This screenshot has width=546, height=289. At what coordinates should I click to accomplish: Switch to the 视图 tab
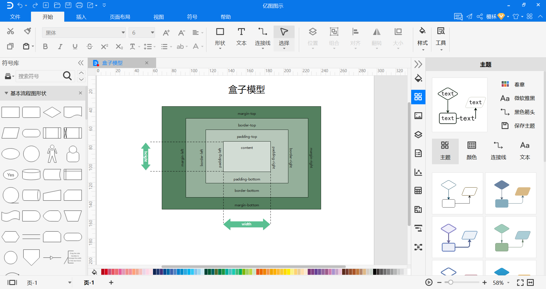click(x=159, y=17)
